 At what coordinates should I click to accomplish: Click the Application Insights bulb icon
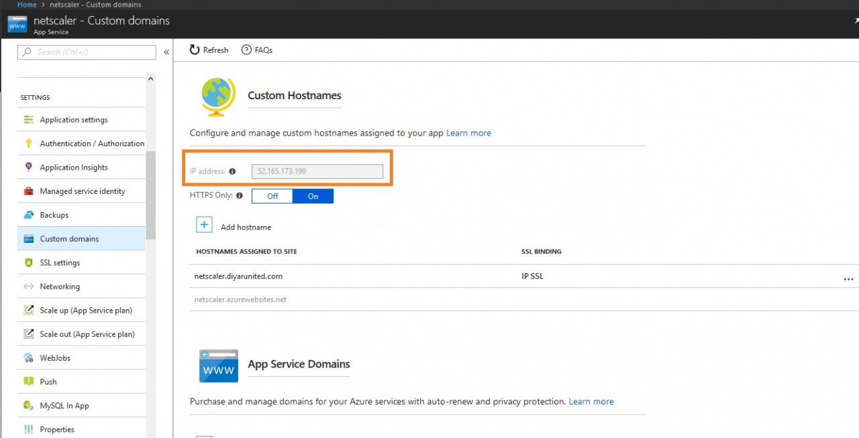(28, 167)
